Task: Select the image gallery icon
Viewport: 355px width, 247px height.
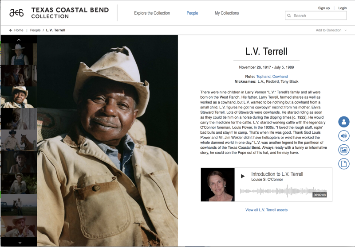Action: click(x=343, y=150)
